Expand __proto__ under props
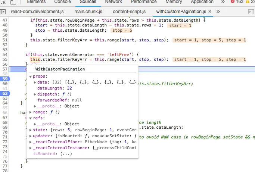 click(x=35, y=106)
